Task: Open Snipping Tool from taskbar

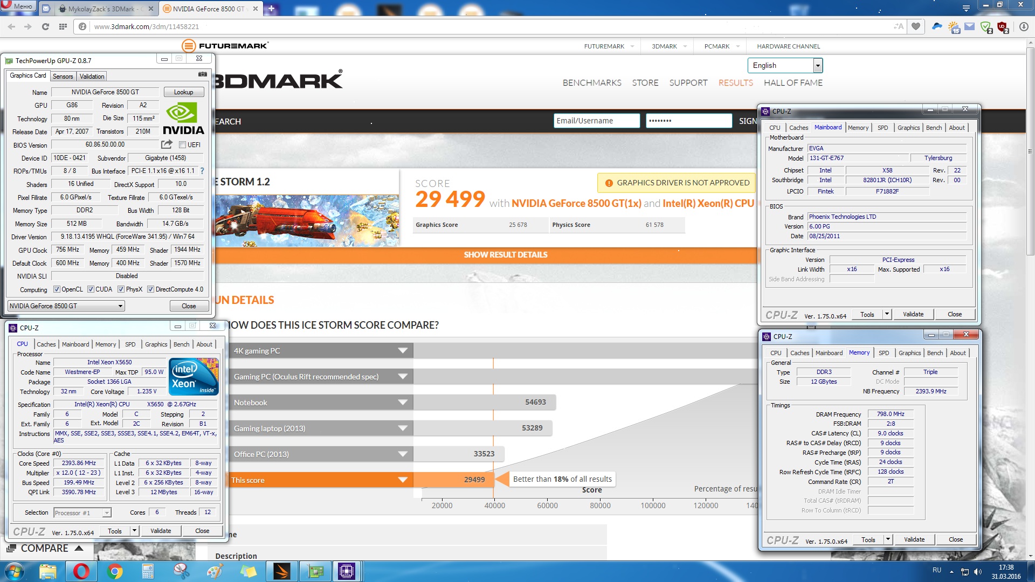Action: 181,571
